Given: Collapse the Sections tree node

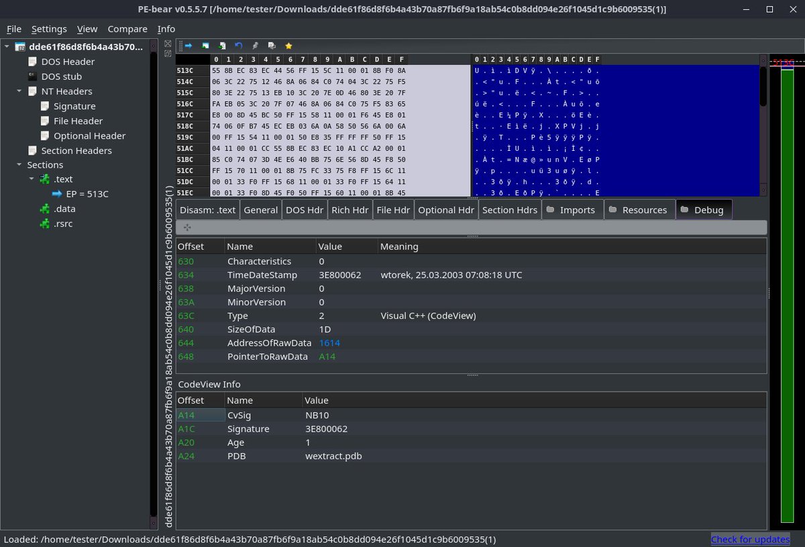Looking at the screenshot, I should pyautogui.click(x=19, y=165).
